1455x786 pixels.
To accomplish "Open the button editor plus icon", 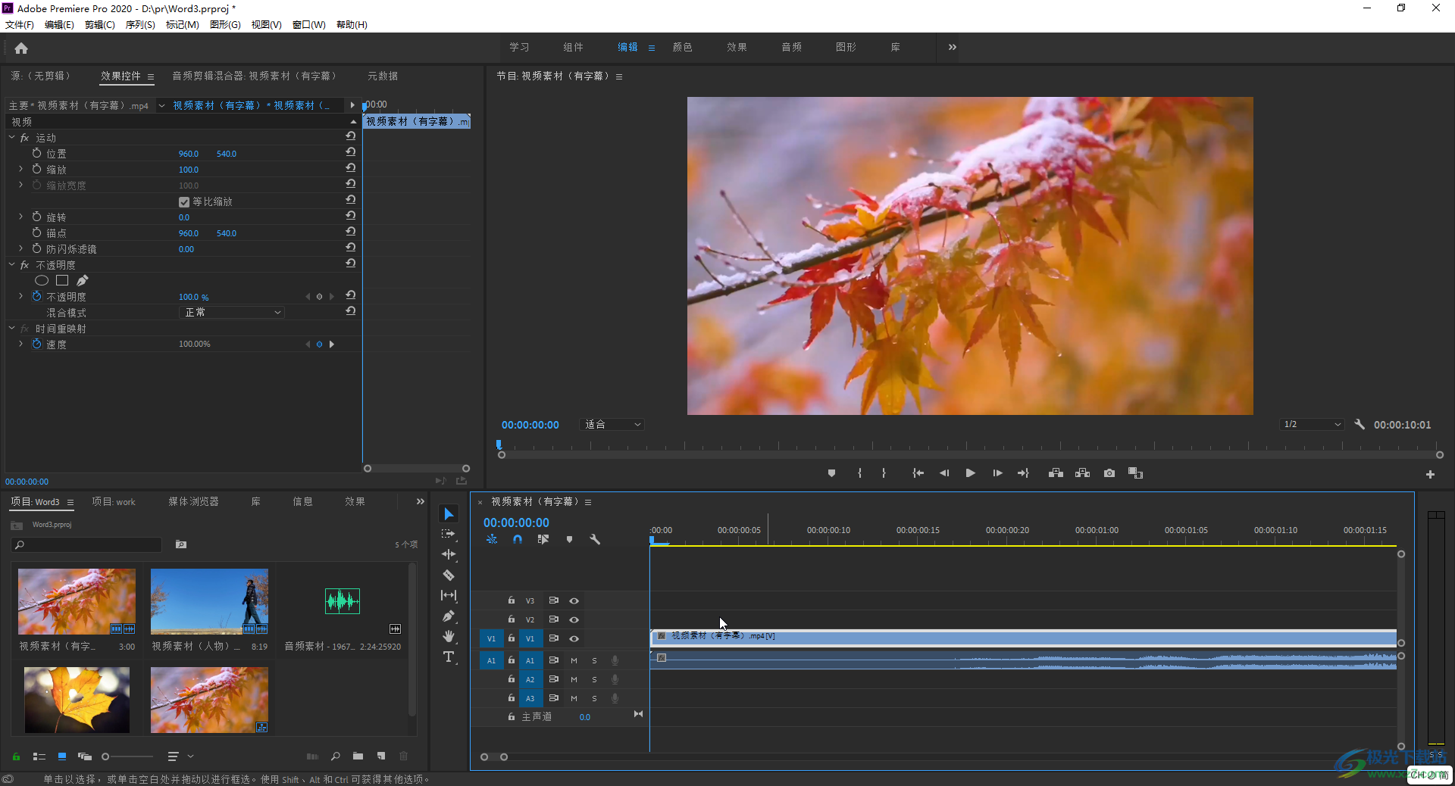I will (x=1430, y=474).
